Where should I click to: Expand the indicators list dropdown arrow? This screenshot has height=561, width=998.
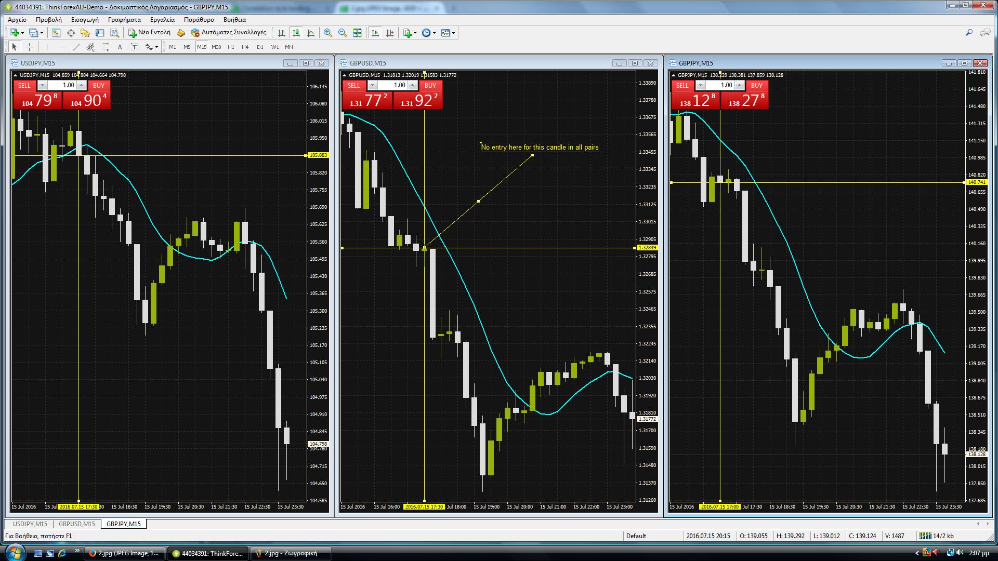click(x=415, y=33)
